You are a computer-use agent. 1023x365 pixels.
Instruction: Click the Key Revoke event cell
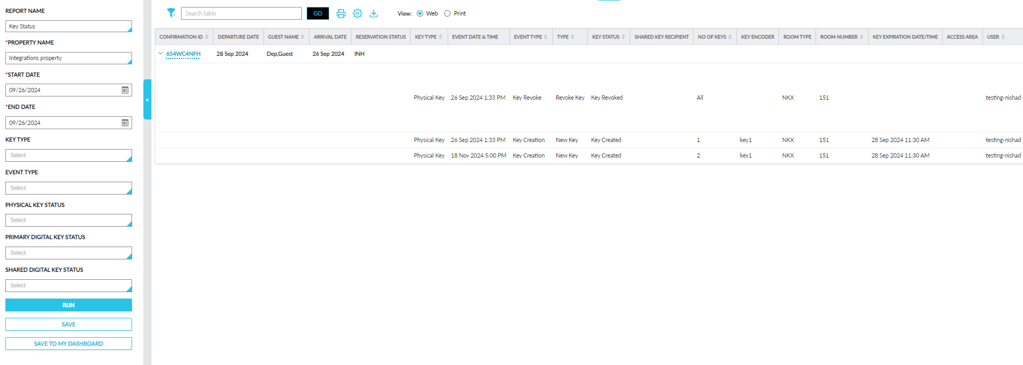[x=527, y=98]
